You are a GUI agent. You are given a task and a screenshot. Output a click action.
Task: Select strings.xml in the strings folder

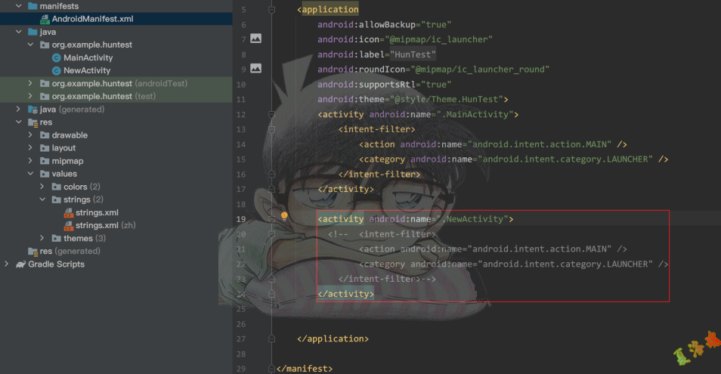click(97, 213)
